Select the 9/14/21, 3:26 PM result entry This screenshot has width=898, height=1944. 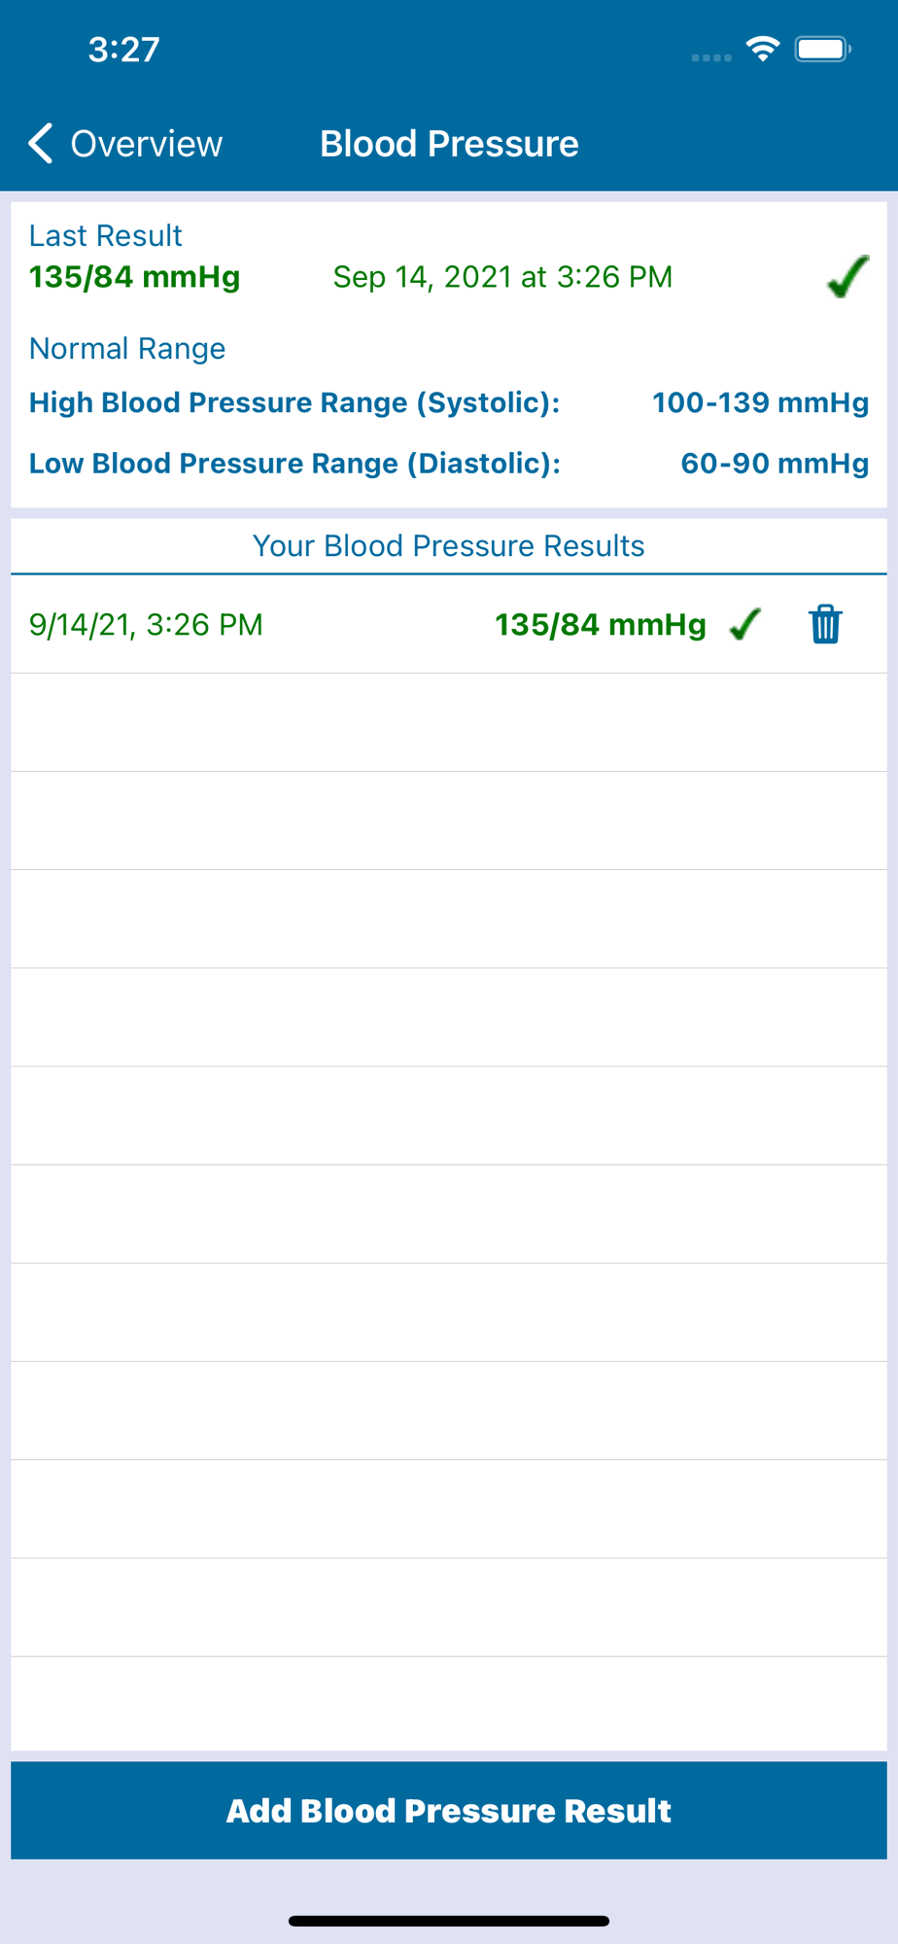[x=449, y=624]
